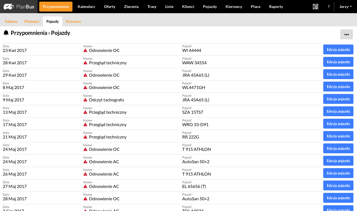This screenshot has height=211, width=357.
Task: Edit vehicle SZA 15TS7
Action: [338, 111]
